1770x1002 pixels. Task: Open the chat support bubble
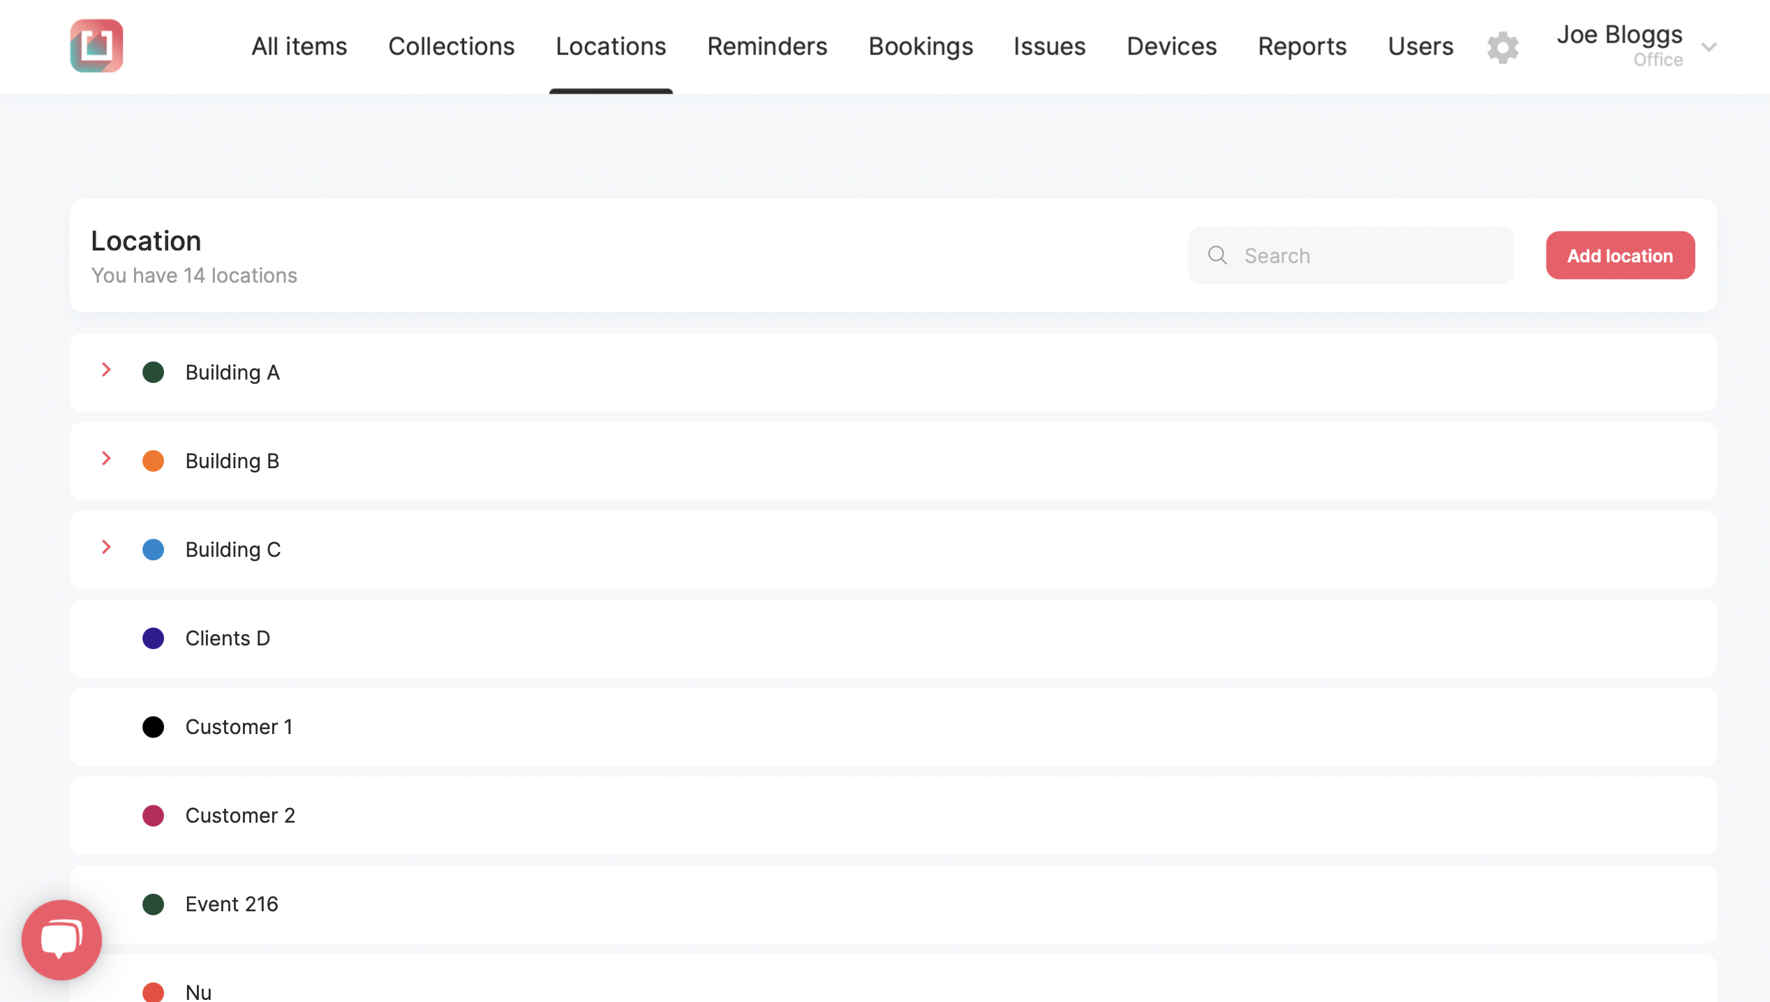click(61, 939)
